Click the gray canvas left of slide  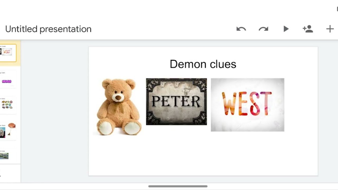click(x=54, y=111)
